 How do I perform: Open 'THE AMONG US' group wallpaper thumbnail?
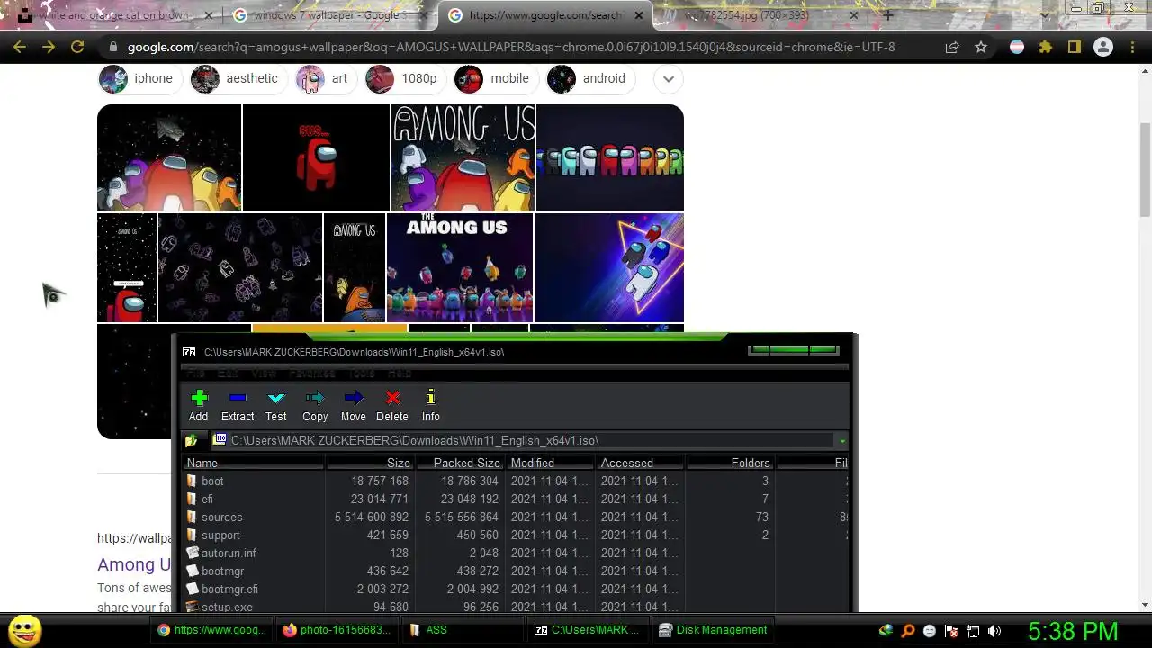(460, 267)
